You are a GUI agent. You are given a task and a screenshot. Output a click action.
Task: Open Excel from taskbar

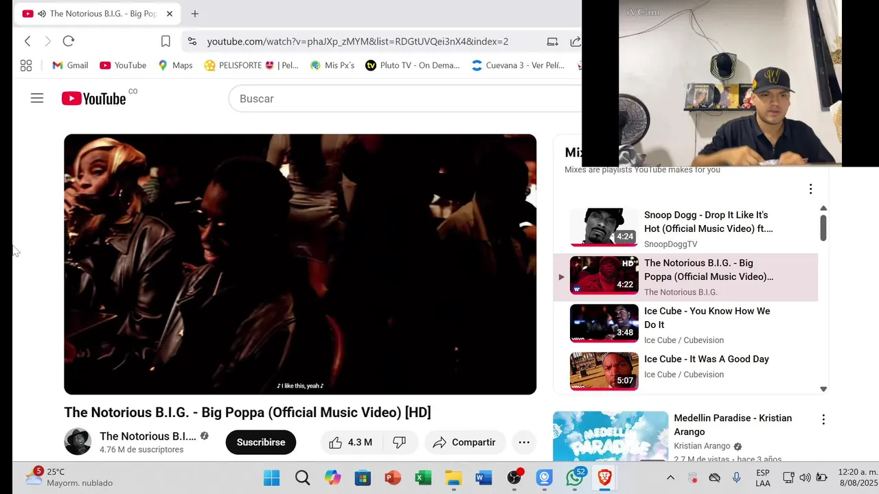click(423, 478)
